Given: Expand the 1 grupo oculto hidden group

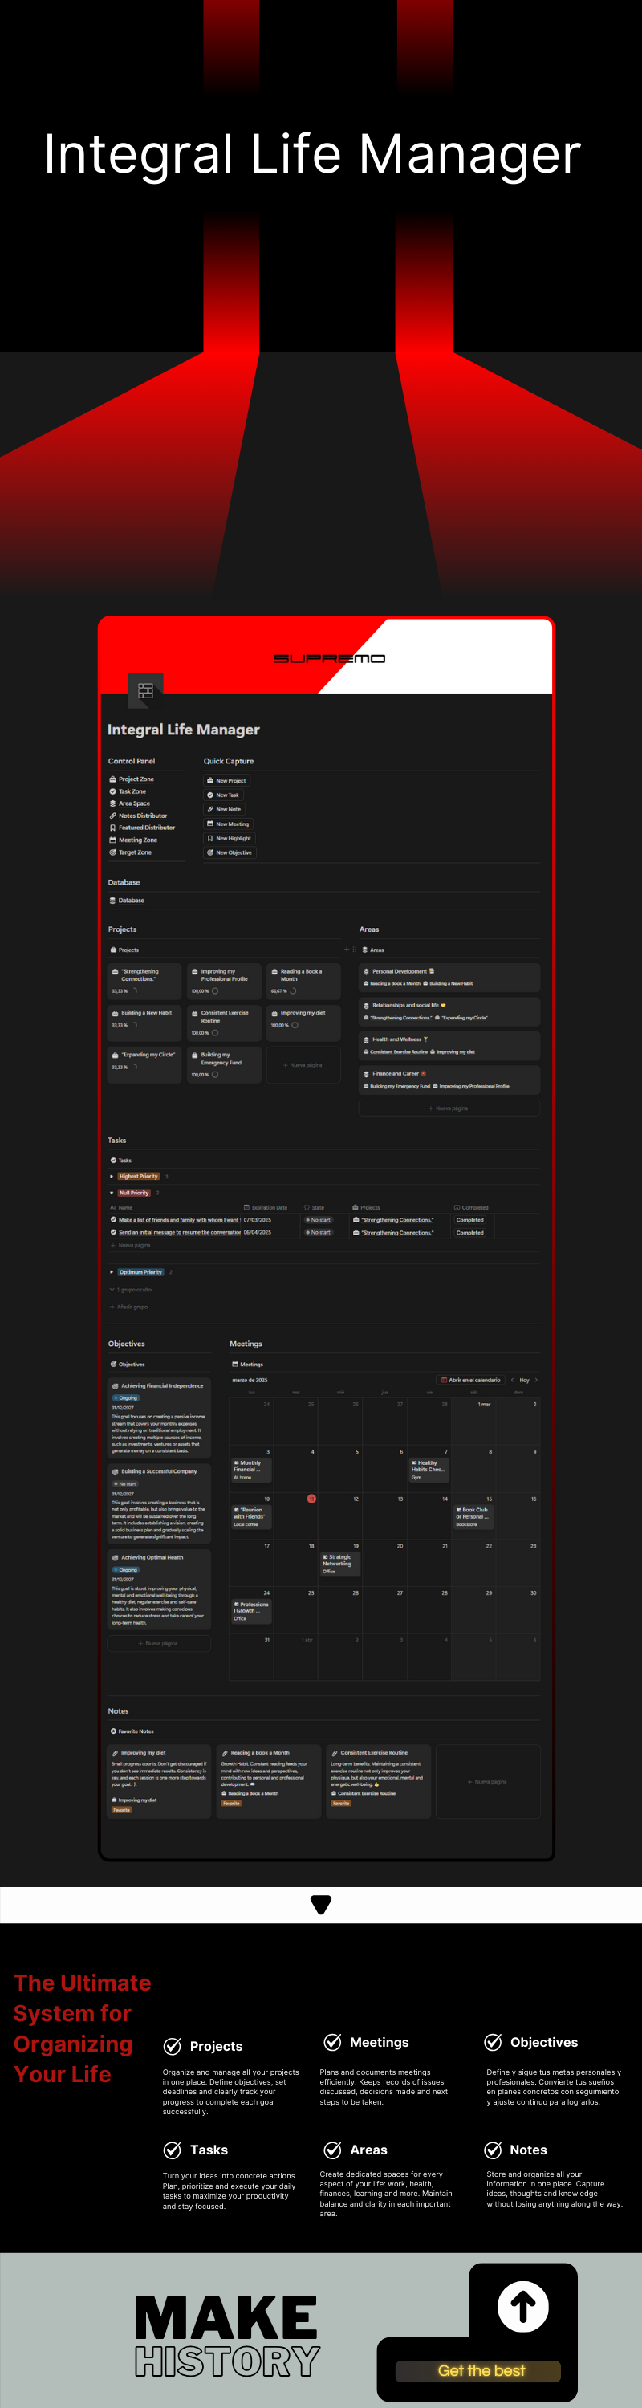Looking at the screenshot, I should coord(131,1290).
